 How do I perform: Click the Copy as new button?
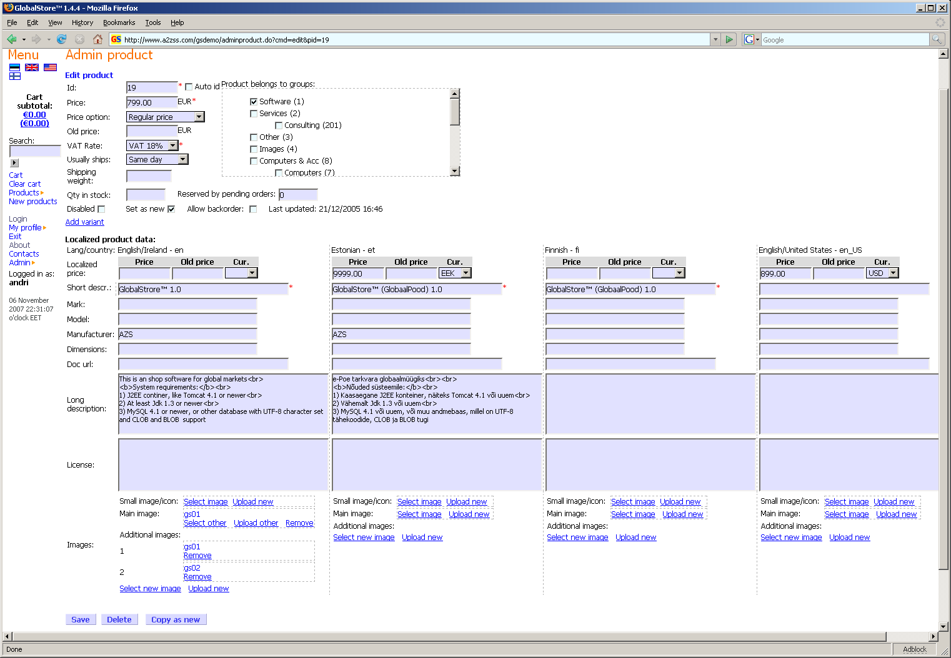(x=176, y=619)
